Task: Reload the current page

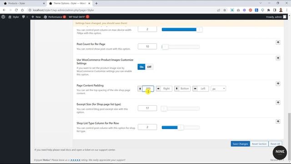Action: [16, 10]
